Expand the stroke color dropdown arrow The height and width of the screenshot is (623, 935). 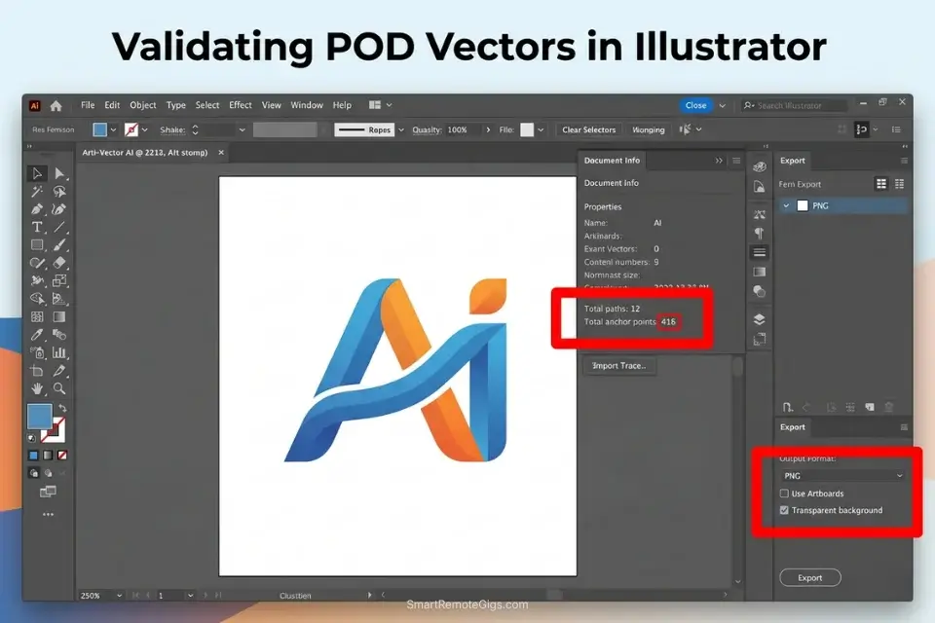(145, 129)
